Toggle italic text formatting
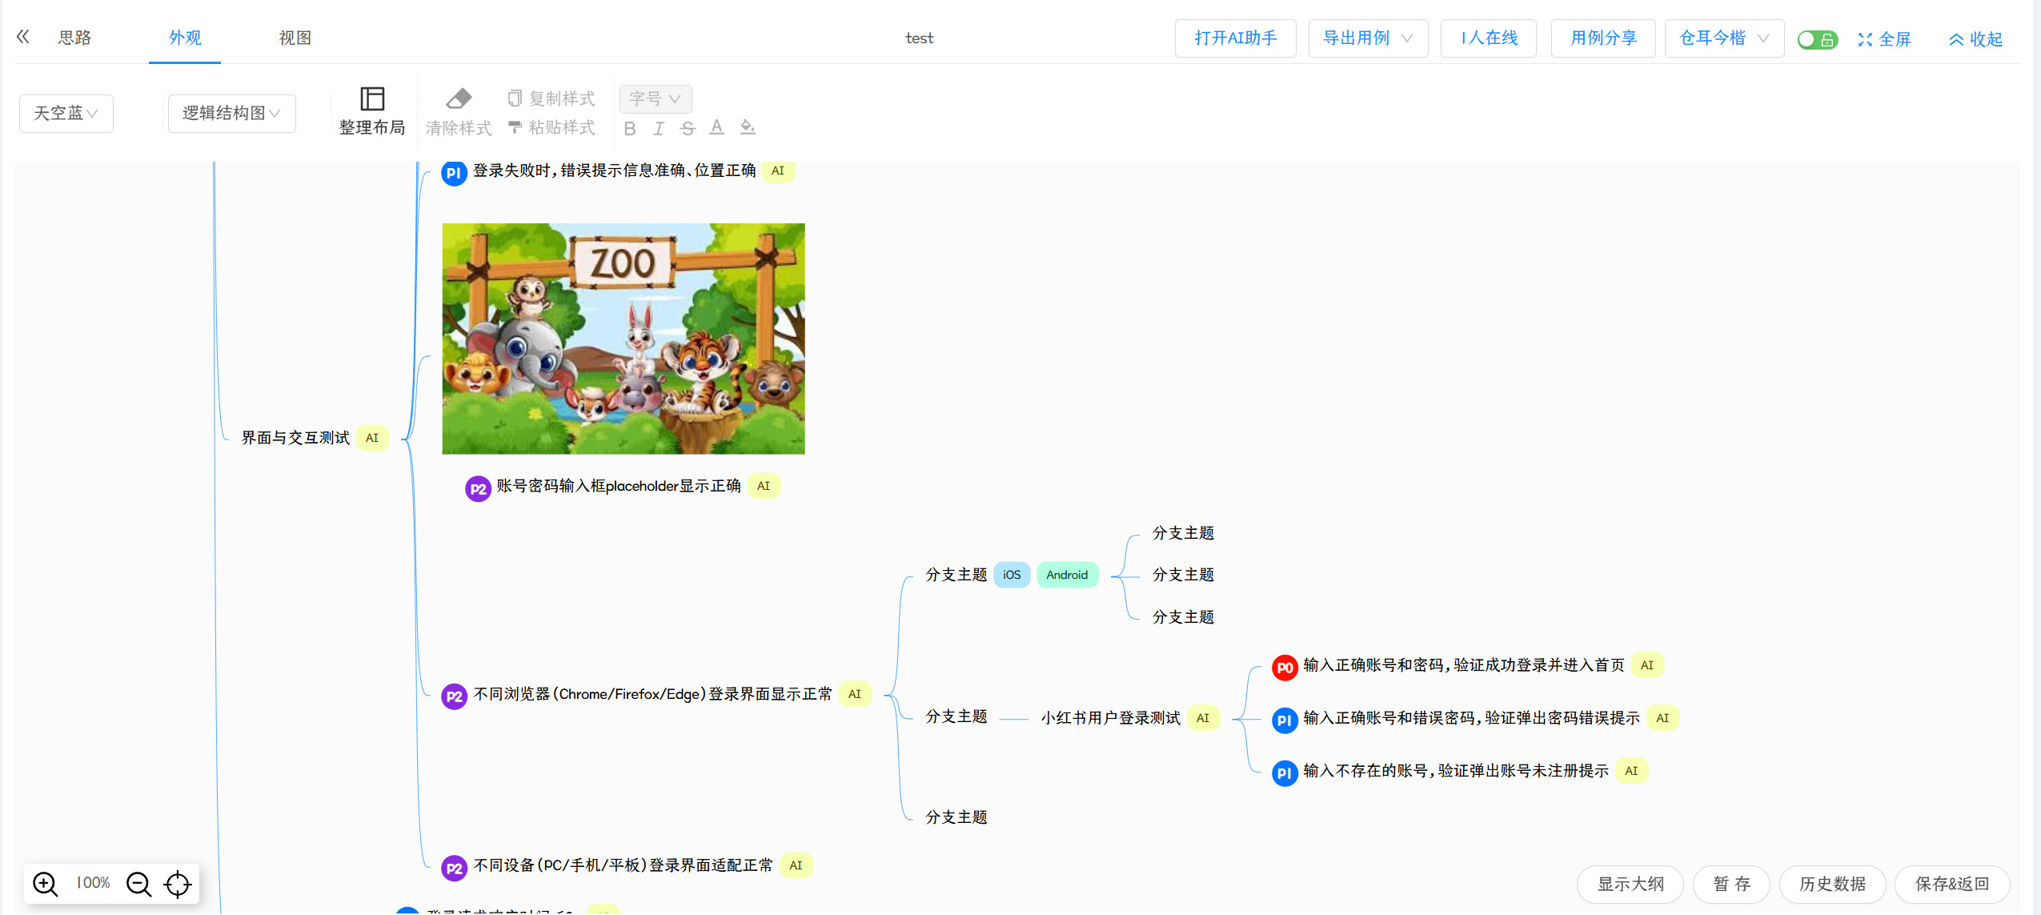Image resolution: width=2041 pixels, height=915 pixels. (659, 129)
